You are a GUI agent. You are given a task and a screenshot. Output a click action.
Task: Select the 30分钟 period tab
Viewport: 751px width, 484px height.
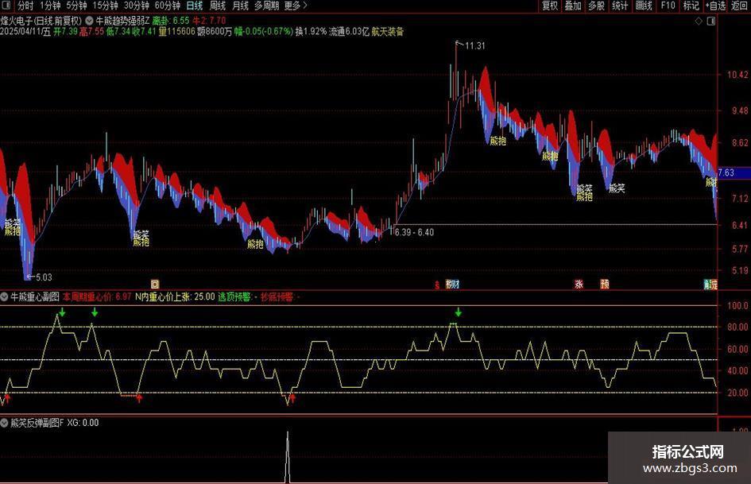[137, 6]
